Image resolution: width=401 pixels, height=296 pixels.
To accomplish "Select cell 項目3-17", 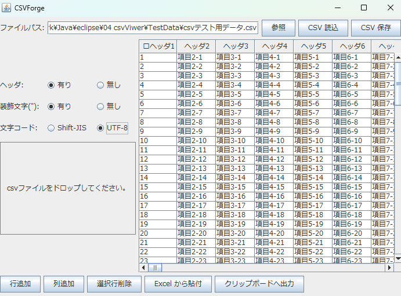I will tap(235, 206).
